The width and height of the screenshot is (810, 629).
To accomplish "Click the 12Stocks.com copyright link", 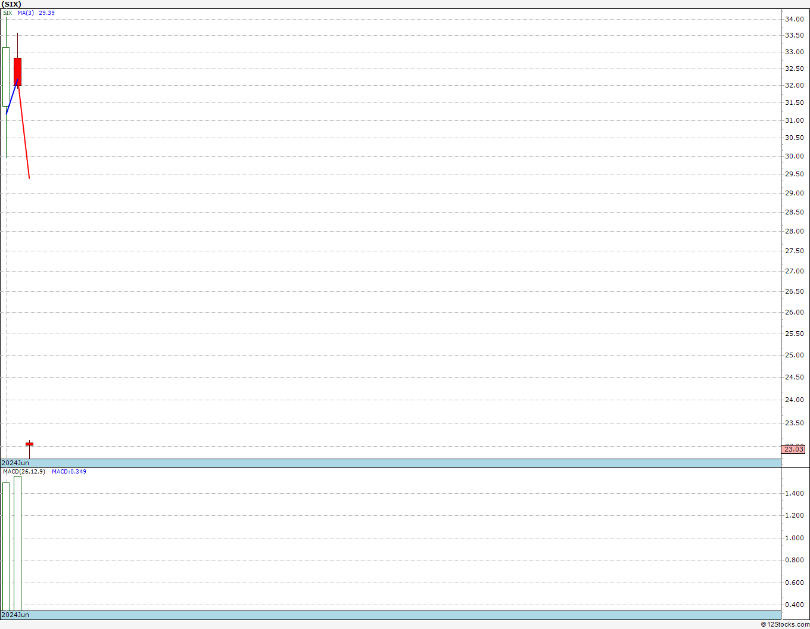I will tap(785, 624).
